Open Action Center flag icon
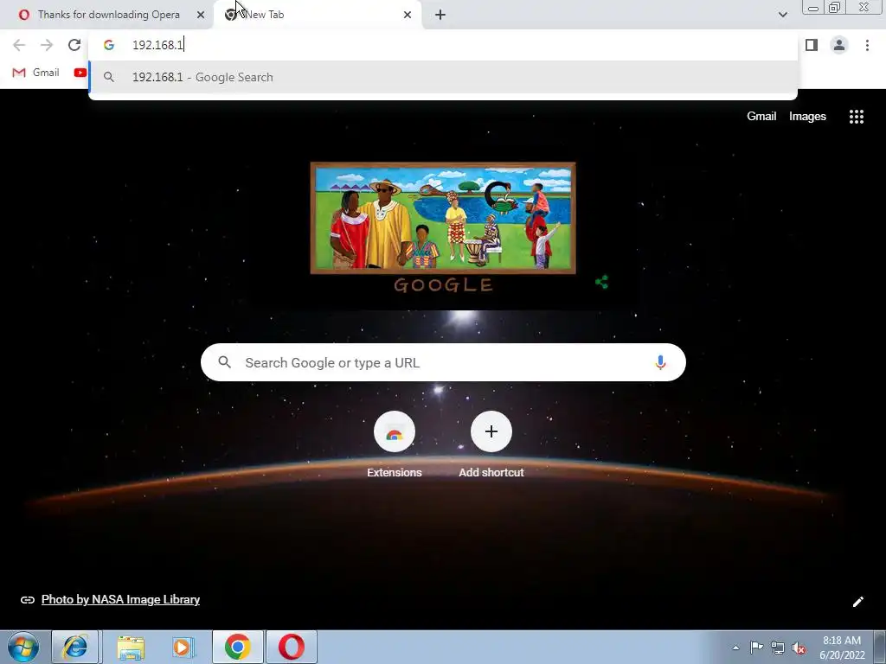Viewport: 886px width, 664px height. coord(756,648)
